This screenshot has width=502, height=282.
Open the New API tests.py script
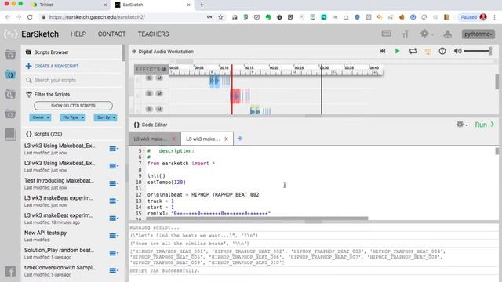click(45, 233)
